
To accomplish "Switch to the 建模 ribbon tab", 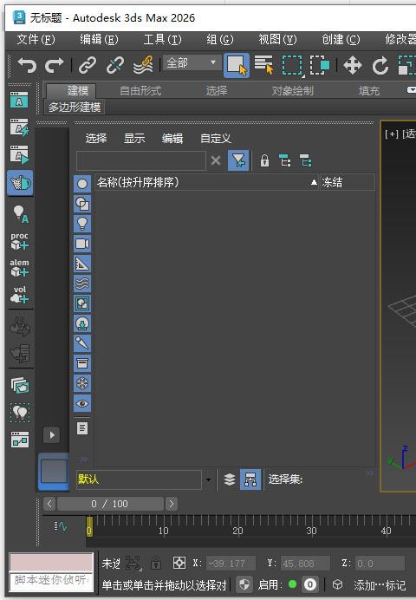I will (71, 91).
